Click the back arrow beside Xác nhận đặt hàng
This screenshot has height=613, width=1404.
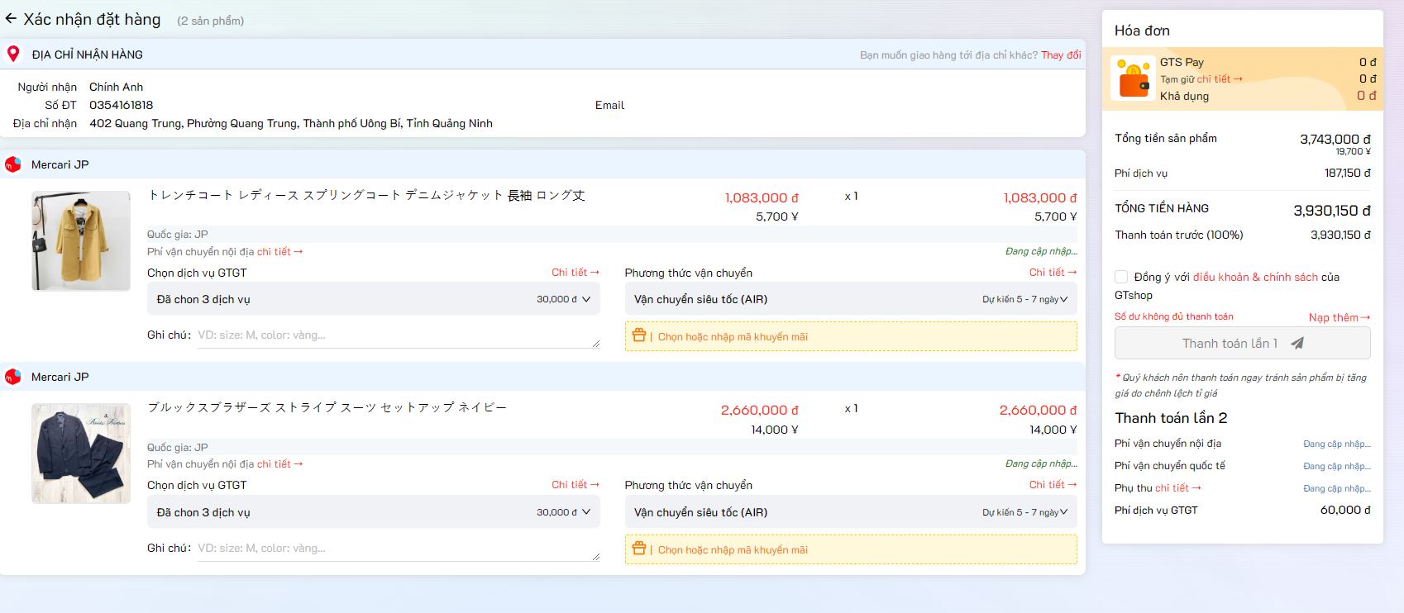pos(11,19)
